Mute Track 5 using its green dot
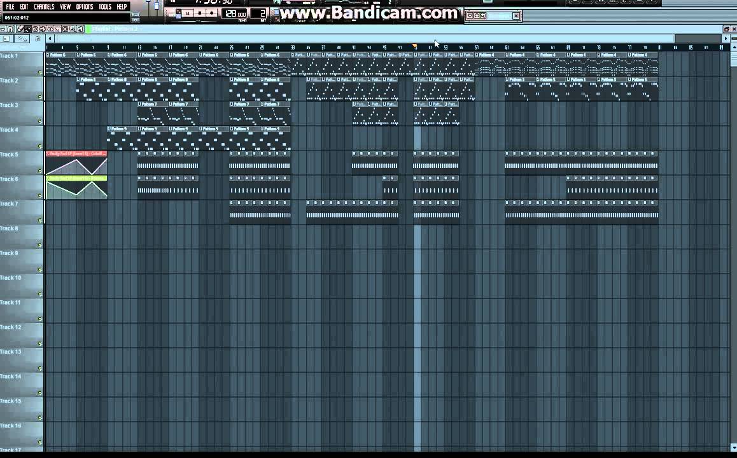The width and height of the screenshot is (737, 458). click(39, 171)
